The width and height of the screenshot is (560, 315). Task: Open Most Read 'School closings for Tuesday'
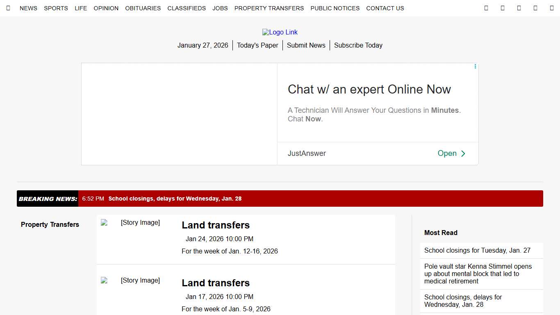[x=477, y=251]
